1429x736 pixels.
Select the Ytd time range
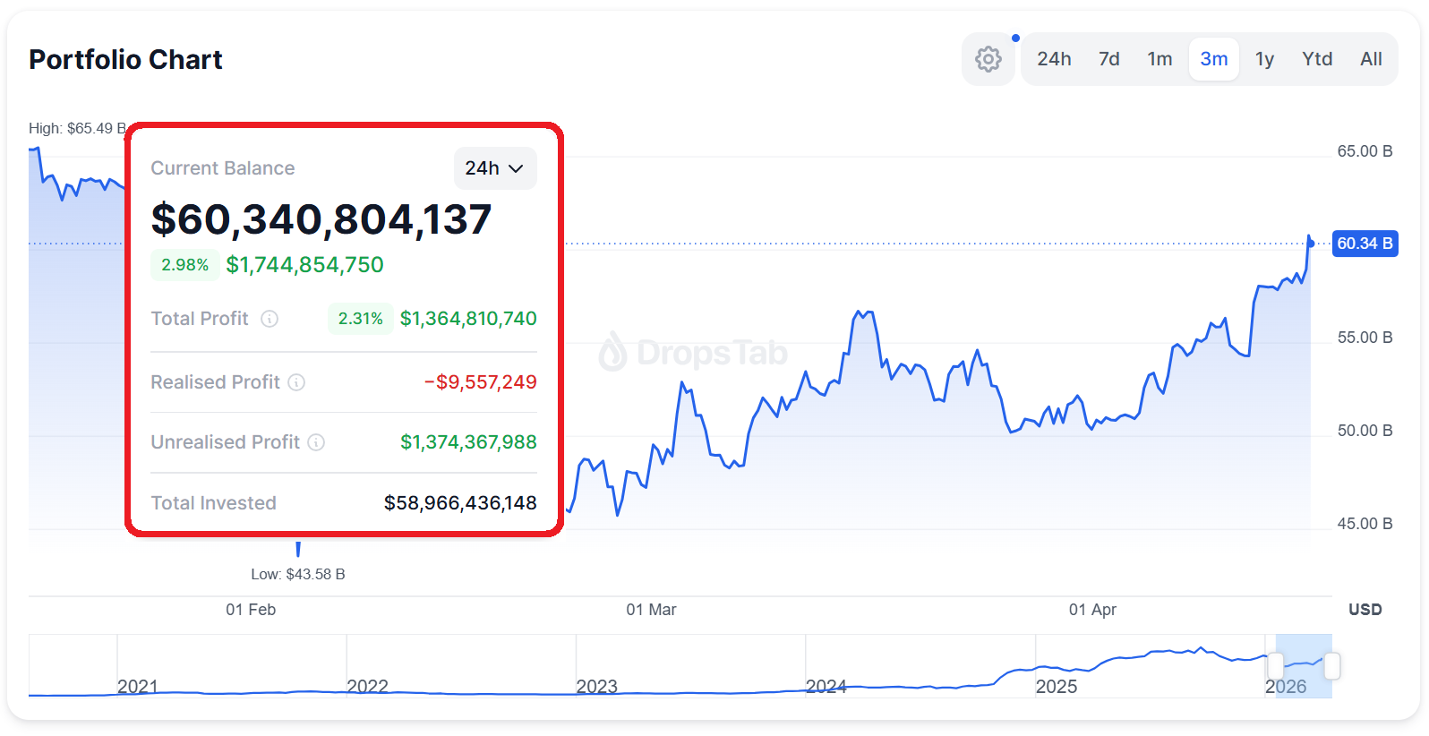click(1317, 59)
